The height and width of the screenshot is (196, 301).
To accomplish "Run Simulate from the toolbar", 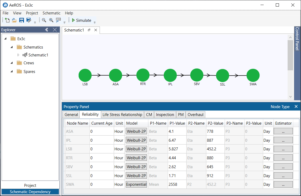I will 81,20.
